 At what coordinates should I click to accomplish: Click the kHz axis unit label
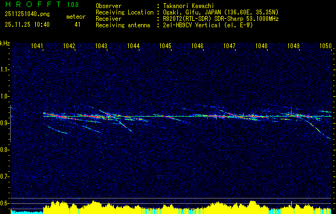[x=5, y=43]
